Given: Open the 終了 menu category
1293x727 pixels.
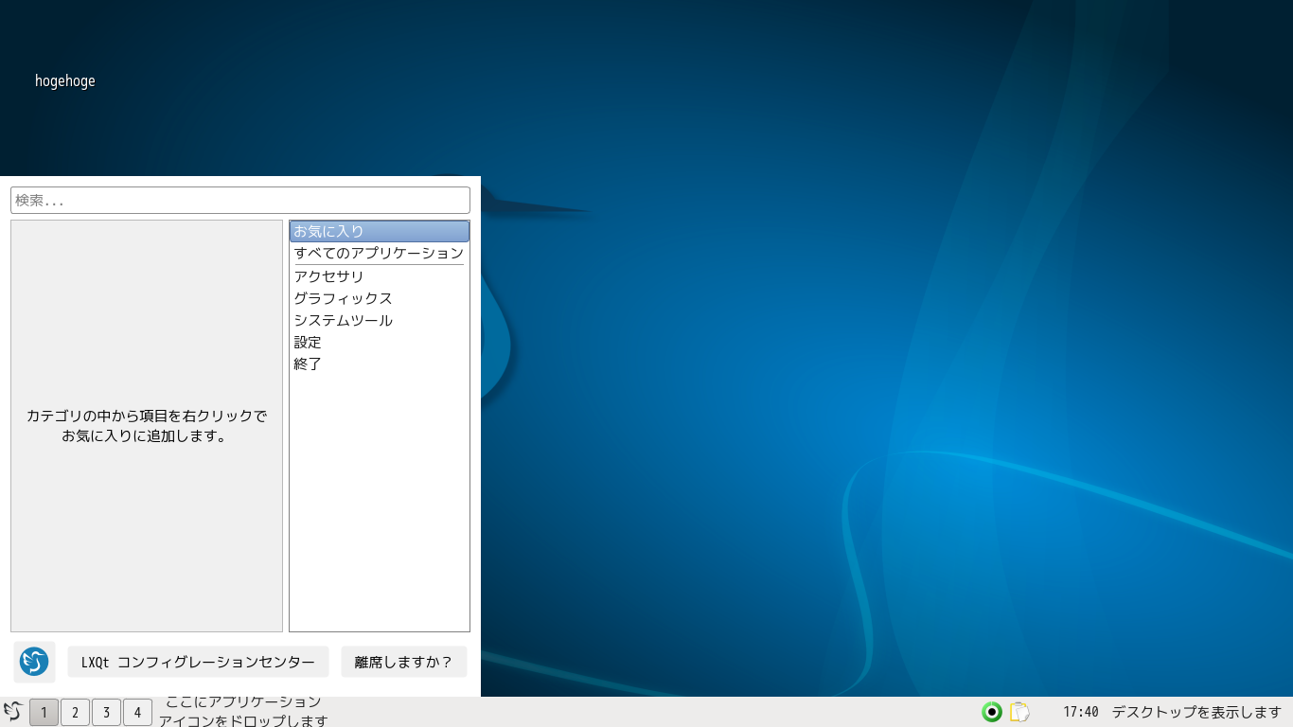Looking at the screenshot, I should point(308,363).
